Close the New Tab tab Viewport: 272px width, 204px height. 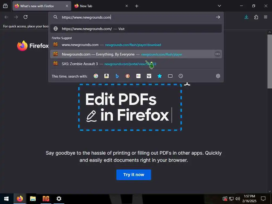(x=127, y=6)
